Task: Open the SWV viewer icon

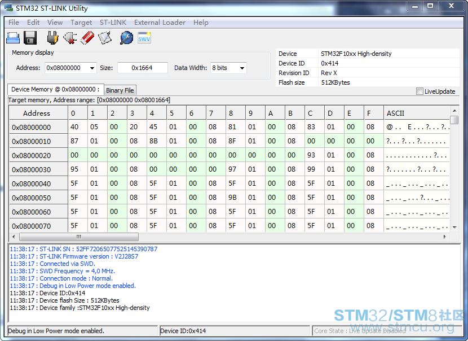Action: click(x=144, y=38)
